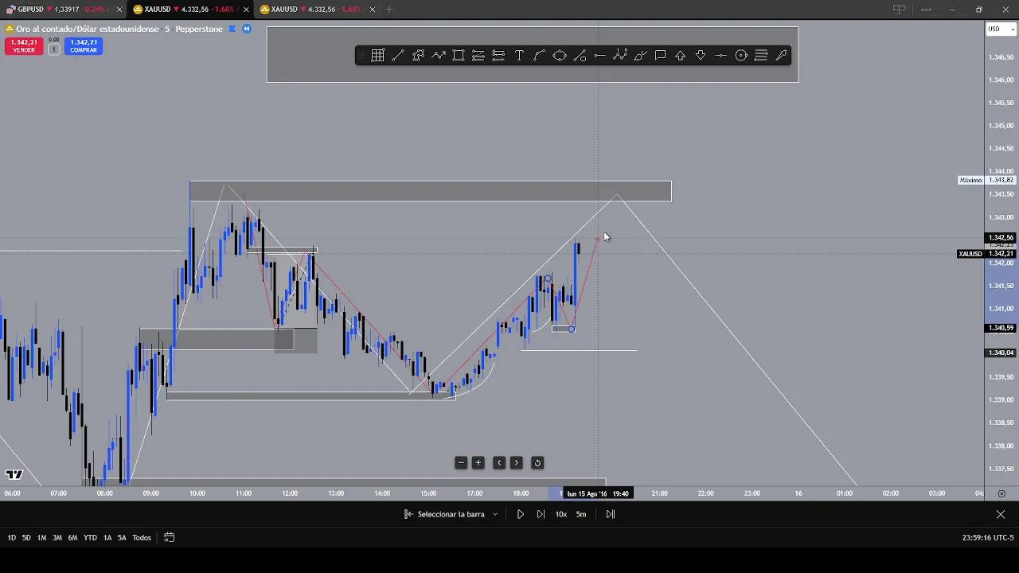
Task: Jump to real-time in replay
Action: pos(611,514)
